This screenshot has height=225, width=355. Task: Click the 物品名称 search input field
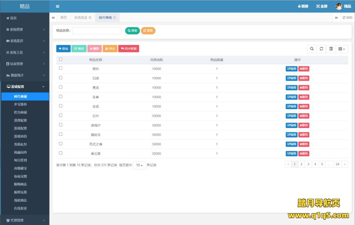pyautogui.click(x=97, y=31)
